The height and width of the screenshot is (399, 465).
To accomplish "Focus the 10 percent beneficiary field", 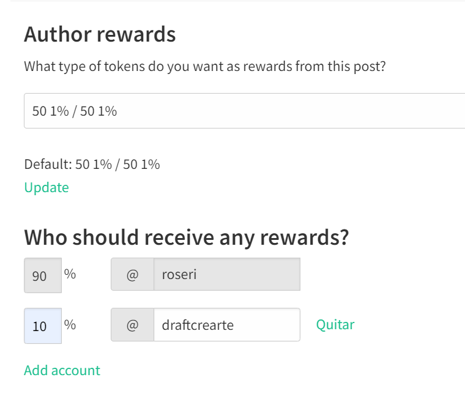I will 42,326.
